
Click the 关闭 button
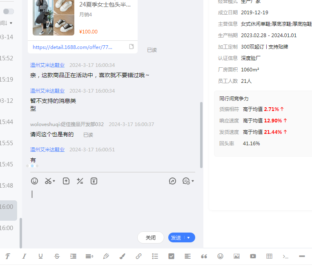(x=151, y=237)
